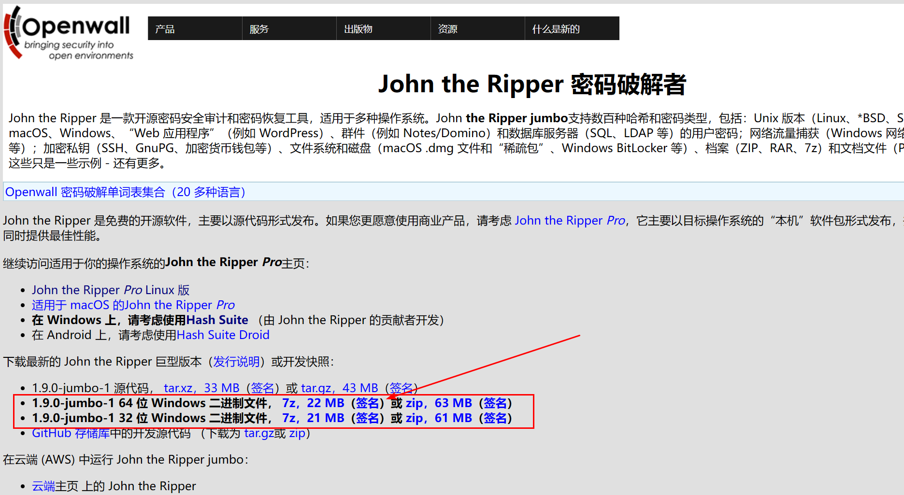904x495 pixels.
Task: Open 签名 for source tar.xz
Action: point(263,388)
